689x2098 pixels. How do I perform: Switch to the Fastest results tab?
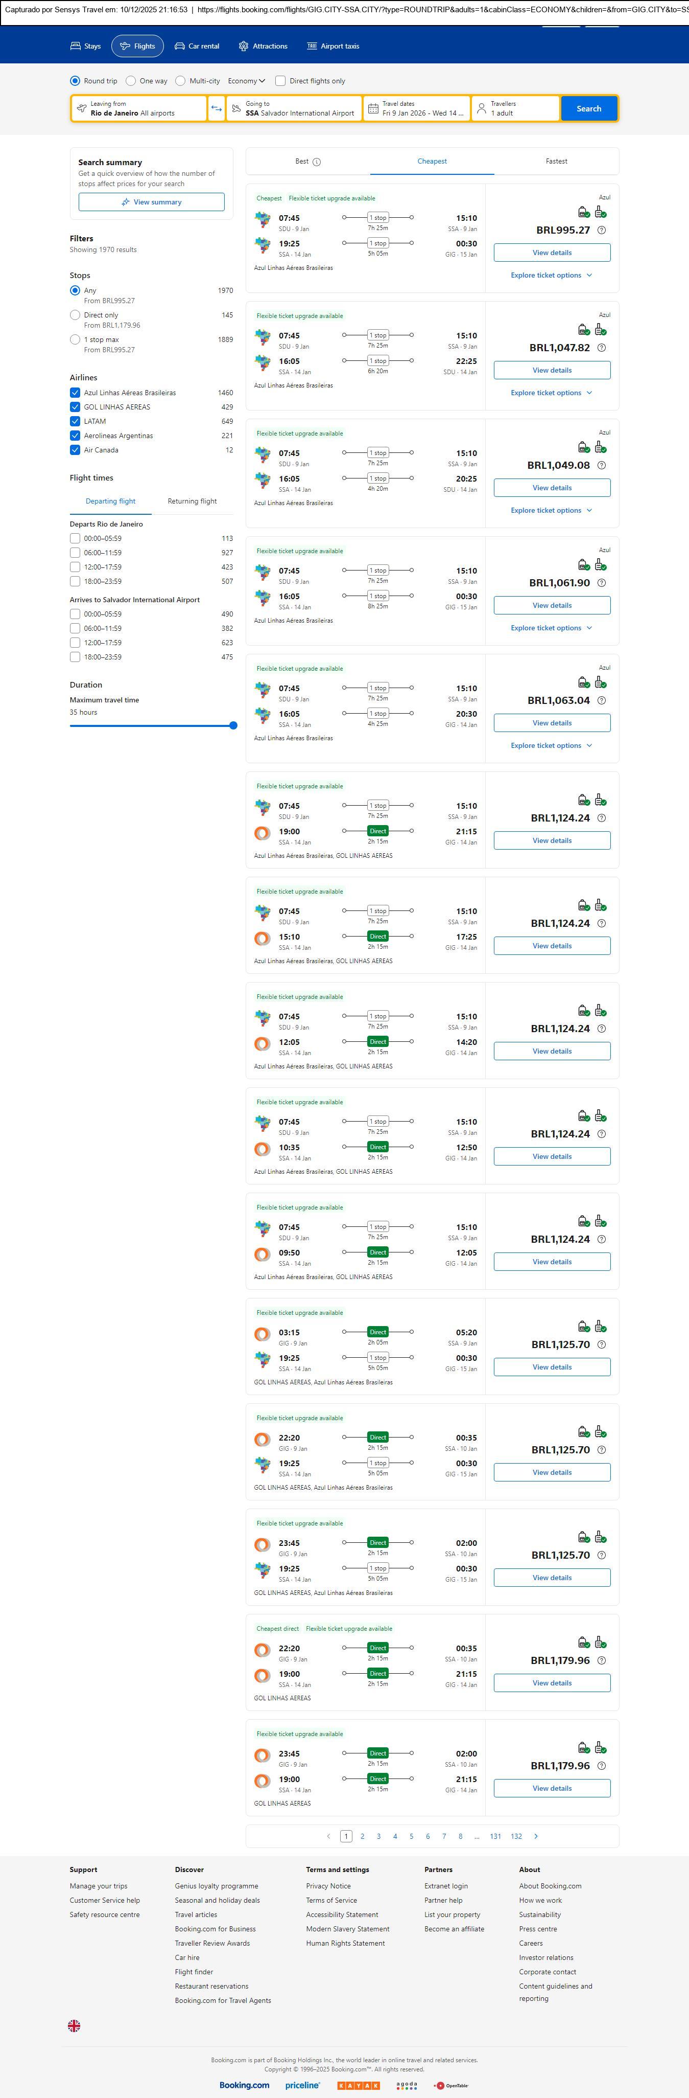(x=556, y=161)
